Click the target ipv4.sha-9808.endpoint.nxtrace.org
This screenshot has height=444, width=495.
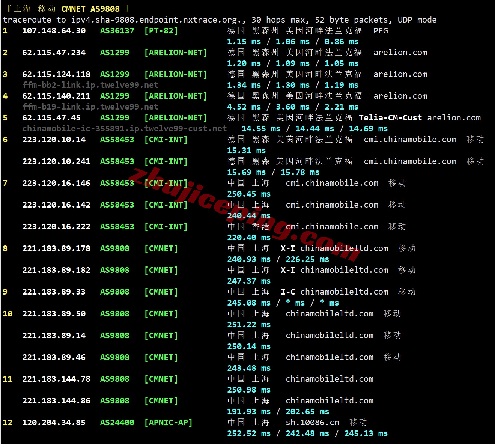(156, 20)
